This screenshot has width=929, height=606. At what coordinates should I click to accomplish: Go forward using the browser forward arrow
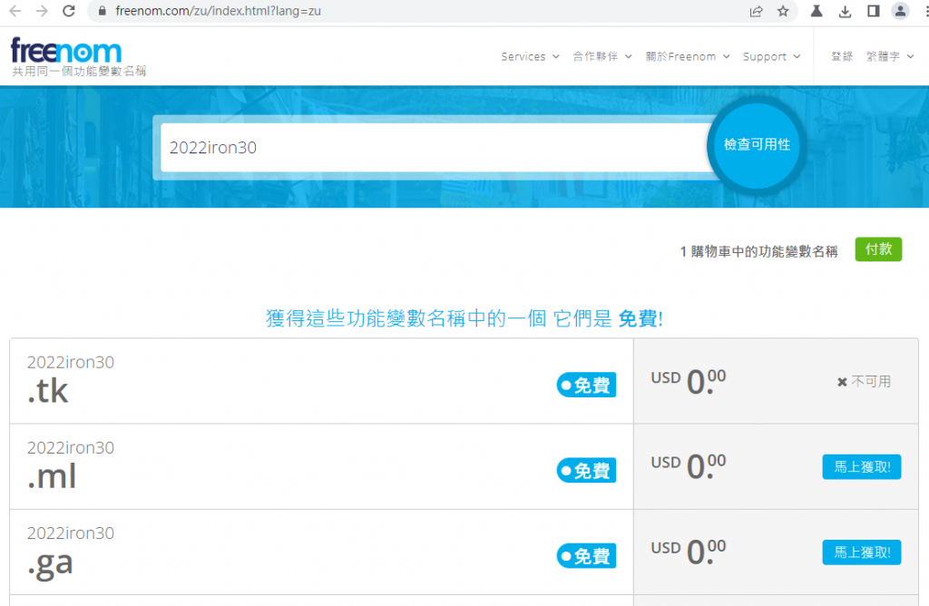click(42, 11)
